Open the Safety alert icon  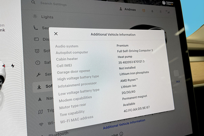(38, 63)
